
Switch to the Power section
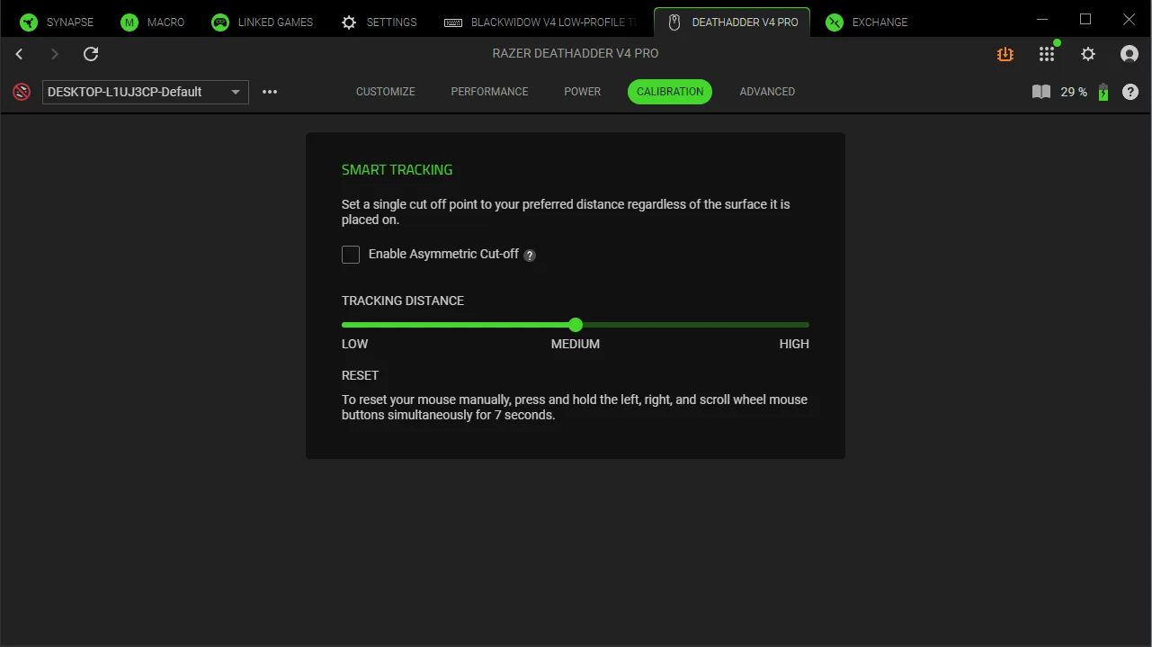(583, 92)
